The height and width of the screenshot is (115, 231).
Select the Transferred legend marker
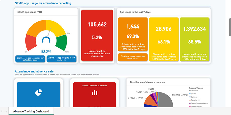(190, 100)
